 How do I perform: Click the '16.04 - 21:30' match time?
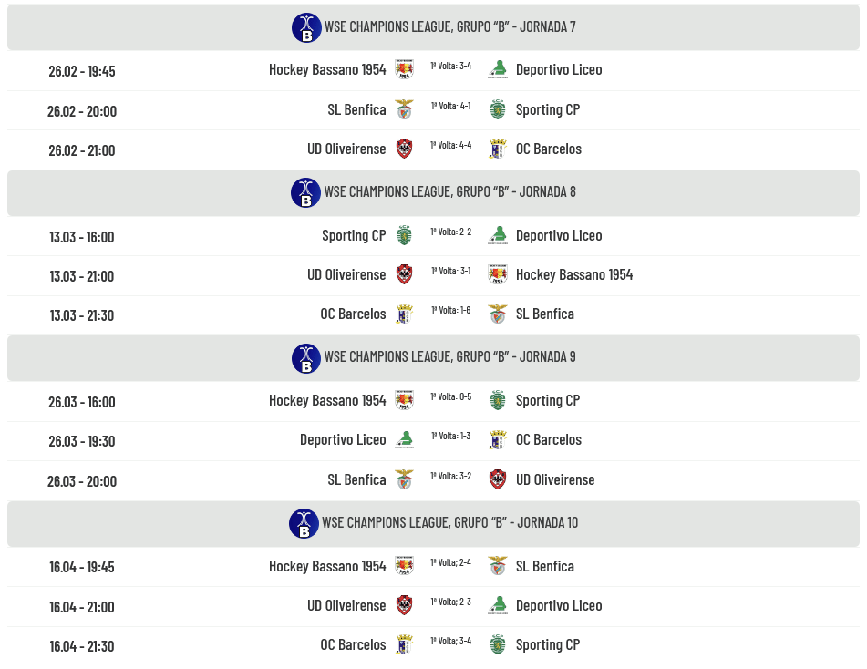tap(82, 646)
